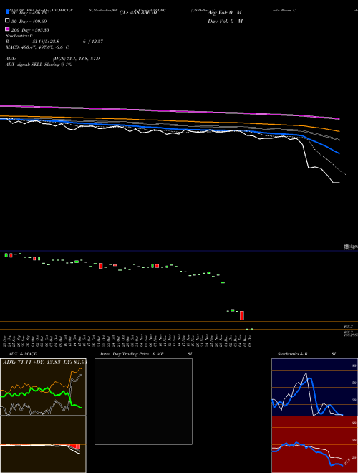Click the CL: 488.33670 closing value
This screenshot has height=473, width=358.
pos(138,13)
